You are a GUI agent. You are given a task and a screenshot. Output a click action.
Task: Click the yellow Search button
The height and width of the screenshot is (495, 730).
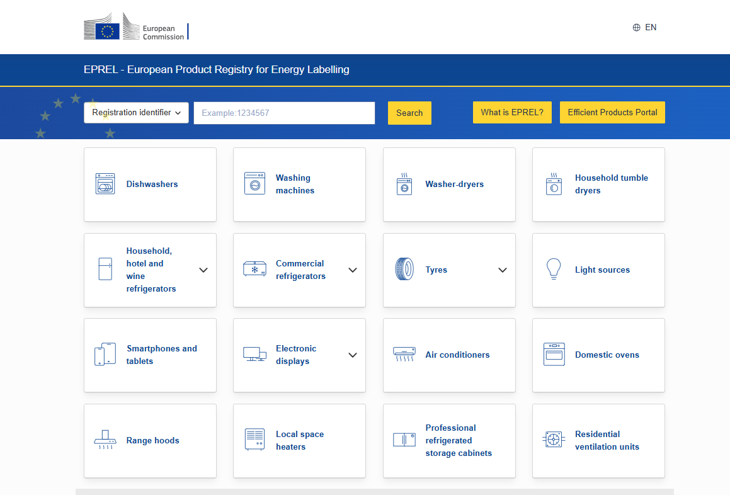coord(409,113)
